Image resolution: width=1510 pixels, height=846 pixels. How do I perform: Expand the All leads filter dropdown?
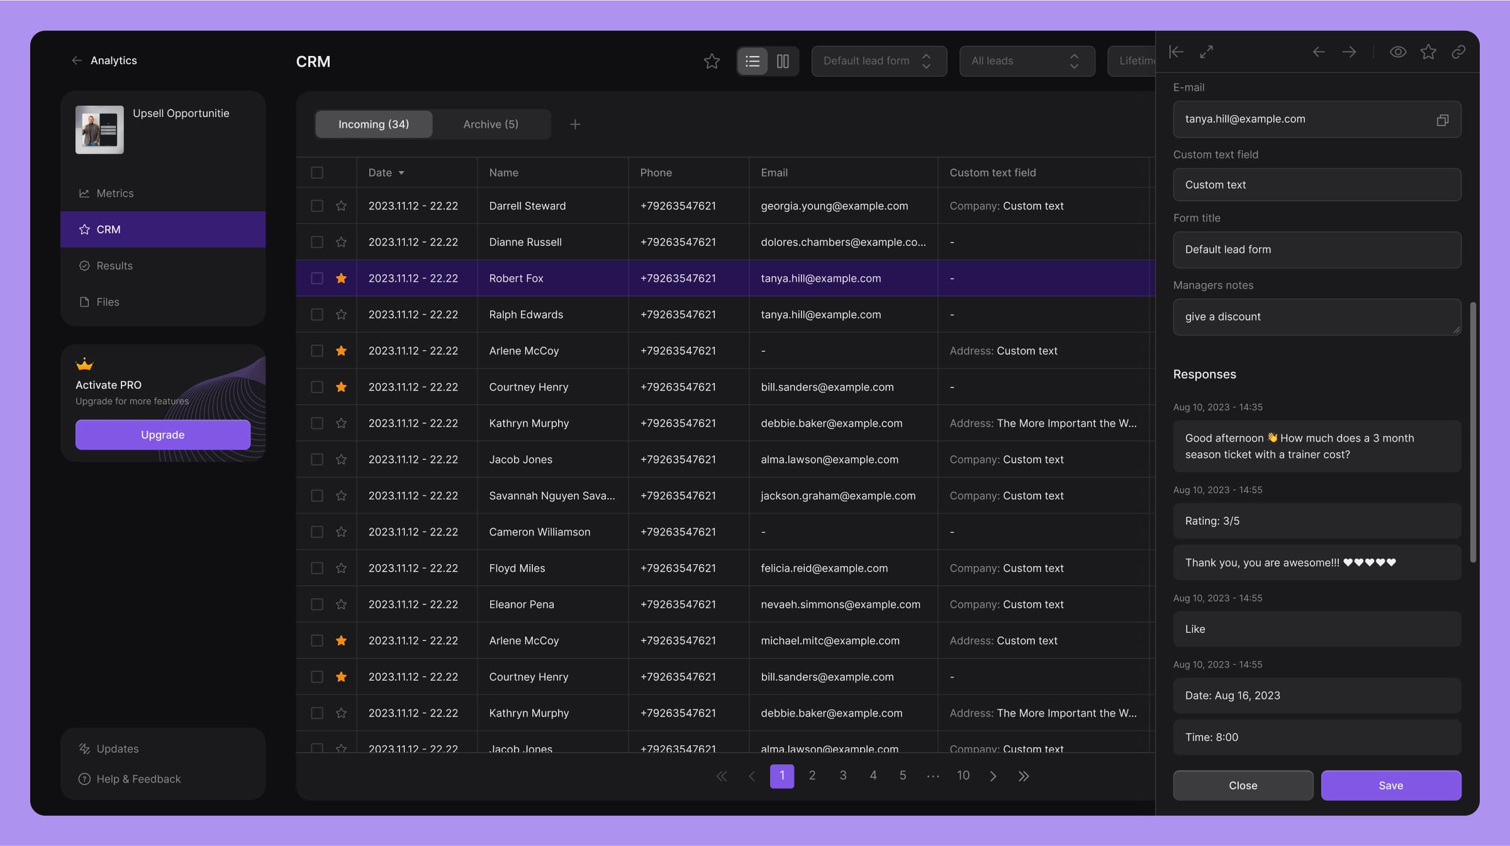[1026, 61]
